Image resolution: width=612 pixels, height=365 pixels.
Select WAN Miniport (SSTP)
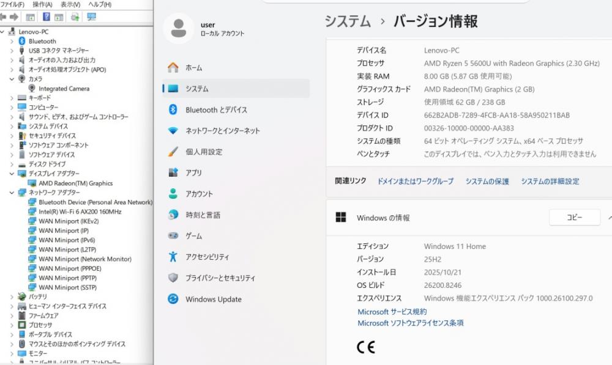[x=67, y=287]
